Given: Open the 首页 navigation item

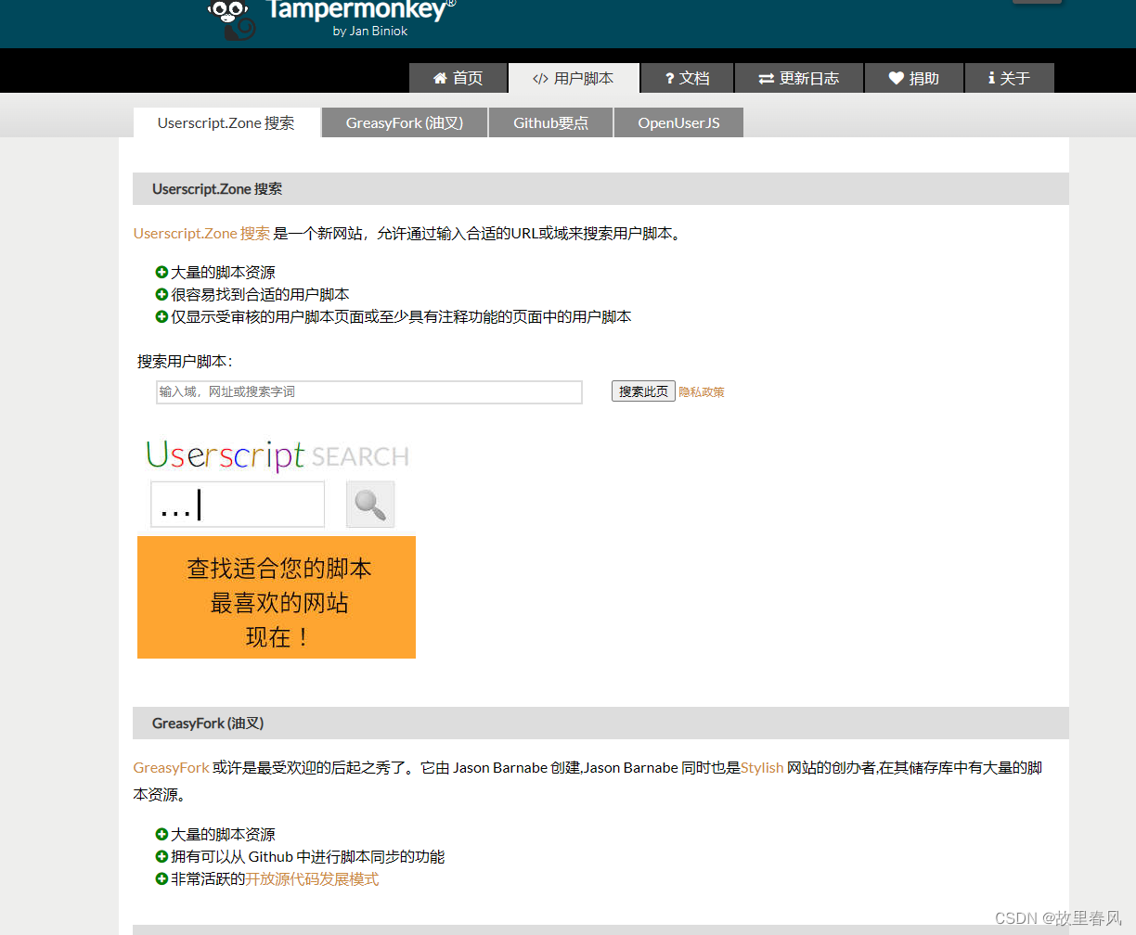Looking at the screenshot, I should (x=458, y=78).
